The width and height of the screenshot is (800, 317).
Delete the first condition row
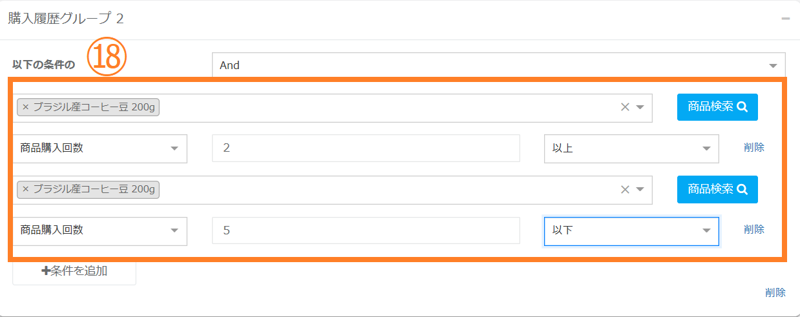point(754,147)
